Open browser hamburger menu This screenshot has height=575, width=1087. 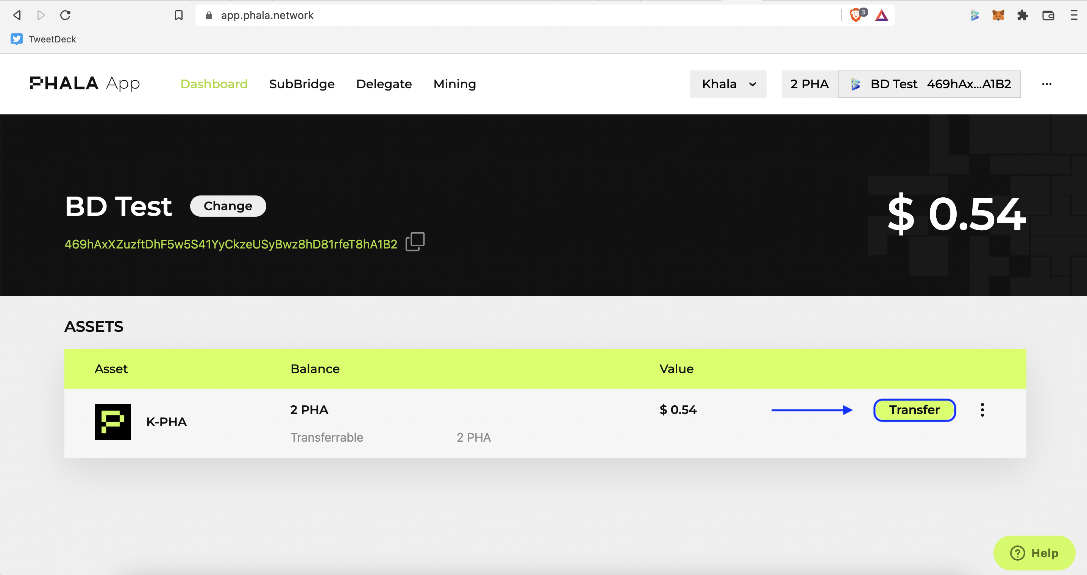point(1074,16)
